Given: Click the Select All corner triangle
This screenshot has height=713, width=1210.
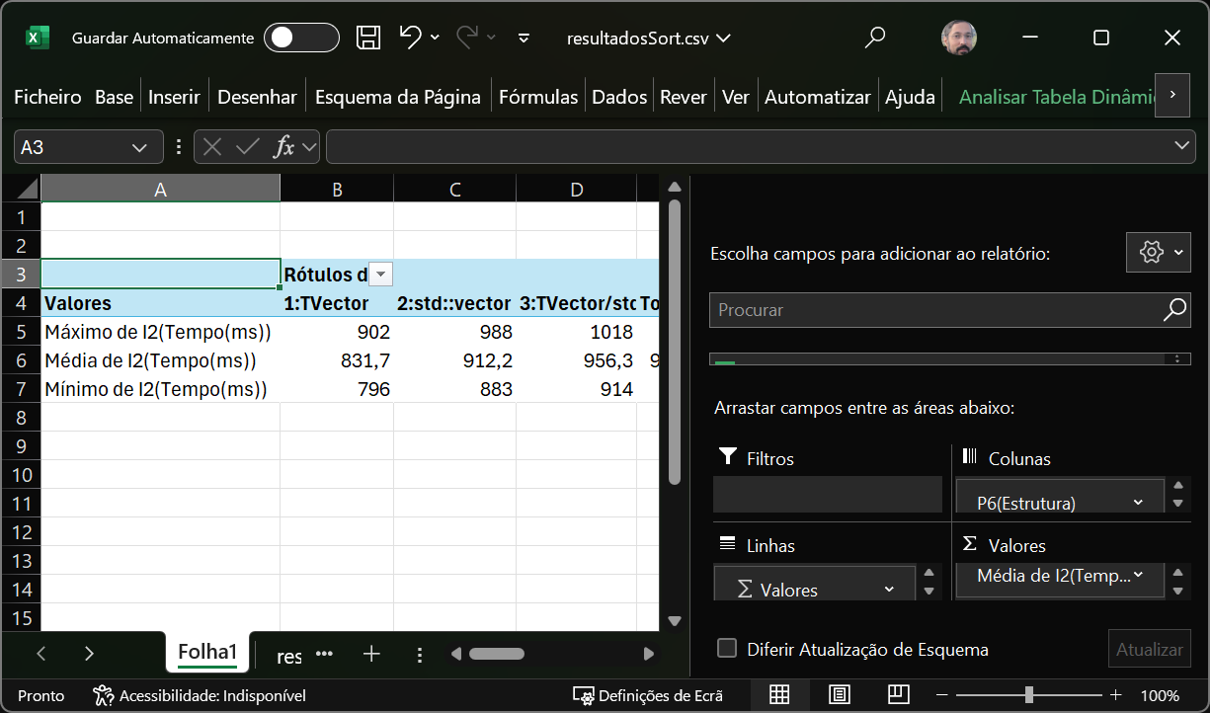Looking at the screenshot, I should coord(21,189).
